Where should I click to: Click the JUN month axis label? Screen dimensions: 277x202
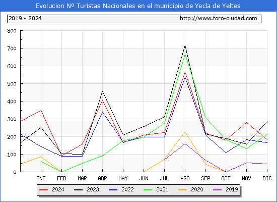(x=144, y=178)
